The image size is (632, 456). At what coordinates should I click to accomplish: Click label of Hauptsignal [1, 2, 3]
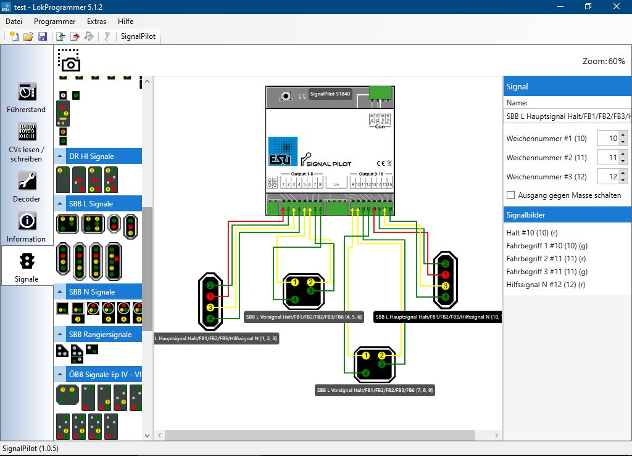click(x=217, y=338)
